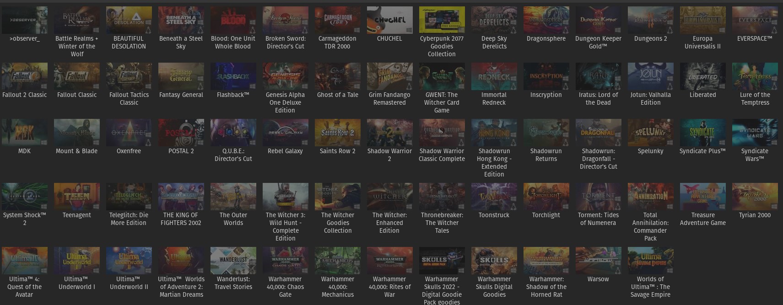Open the >observer_ game thumbnail
783x305 pixels.
click(x=25, y=20)
